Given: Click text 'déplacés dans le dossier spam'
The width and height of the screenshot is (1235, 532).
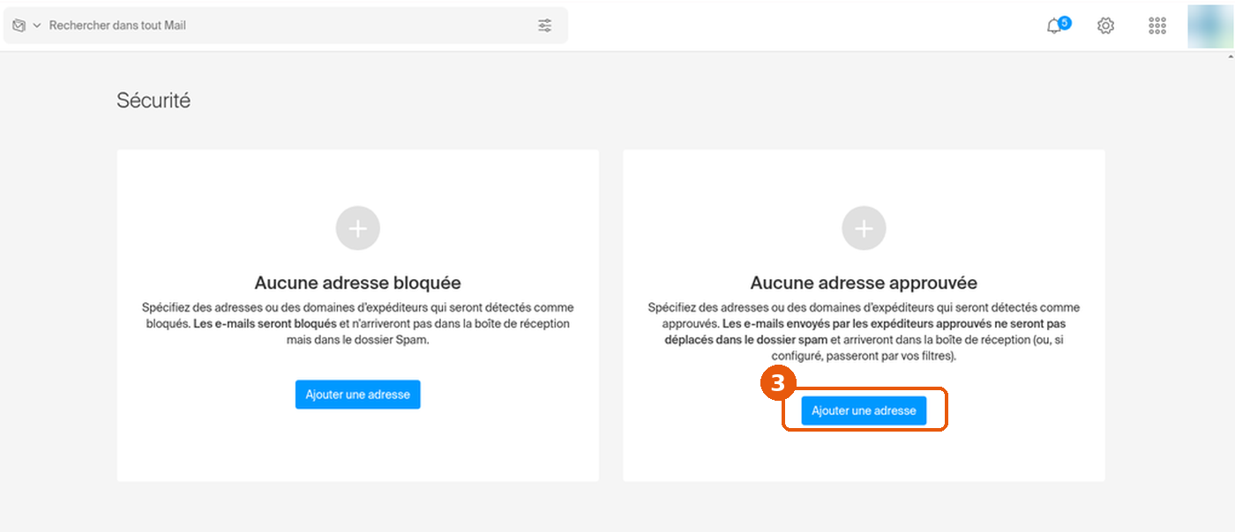Looking at the screenshot, I should [745, 339].
